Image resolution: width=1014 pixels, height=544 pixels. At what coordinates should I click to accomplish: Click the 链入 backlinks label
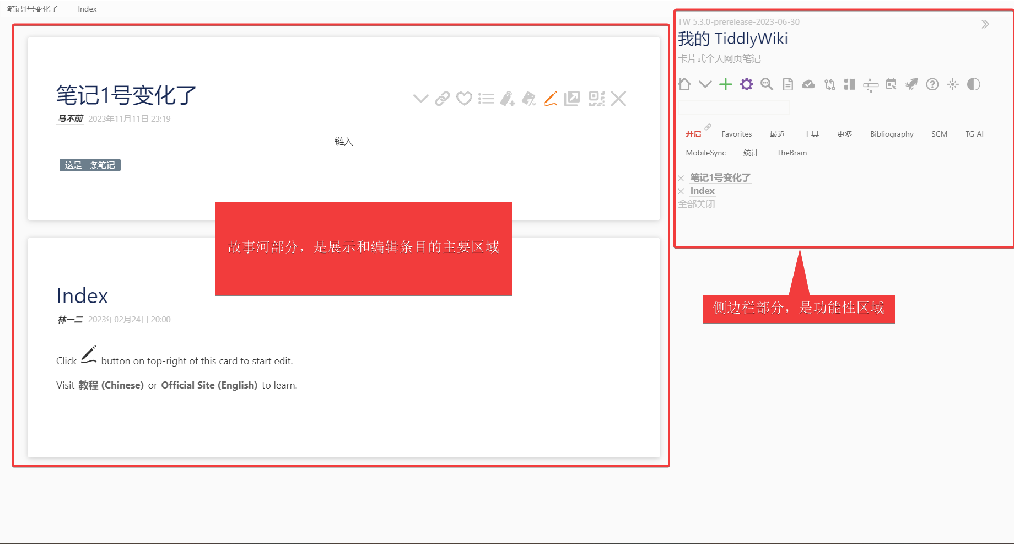[343, 141]
